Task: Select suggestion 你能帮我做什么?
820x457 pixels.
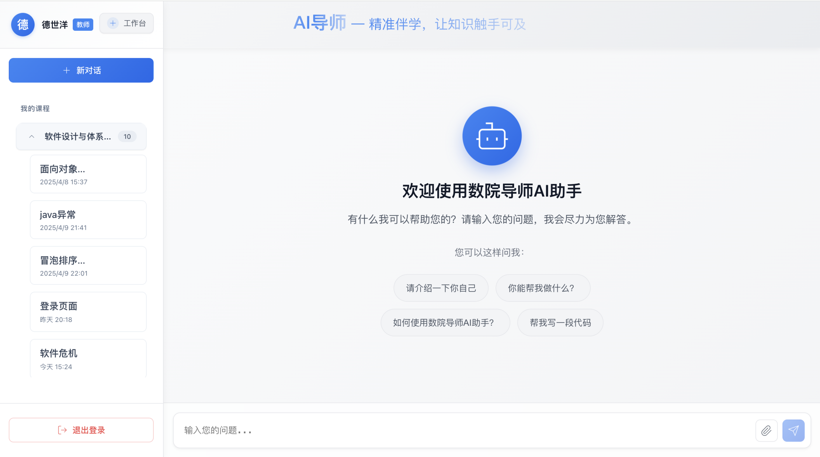Action: pyautogui.click(x=543, y=288)
